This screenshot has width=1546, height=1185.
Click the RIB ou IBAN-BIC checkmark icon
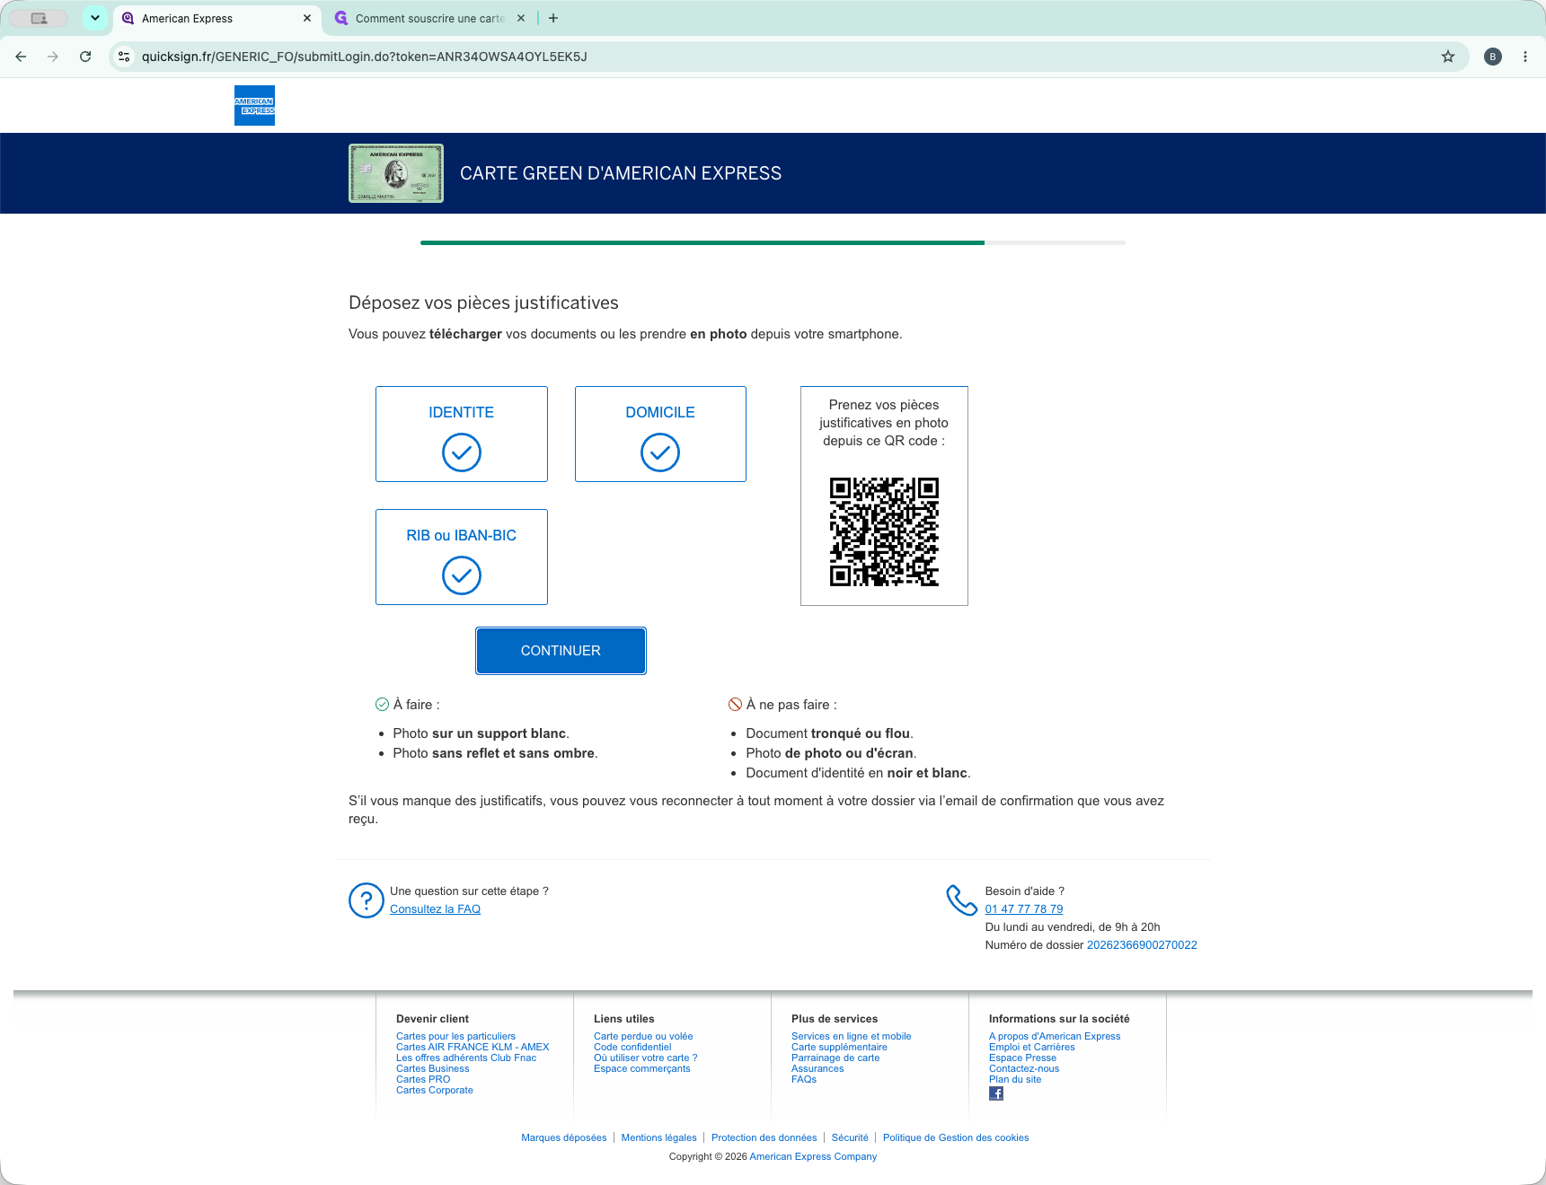[462, 575]
